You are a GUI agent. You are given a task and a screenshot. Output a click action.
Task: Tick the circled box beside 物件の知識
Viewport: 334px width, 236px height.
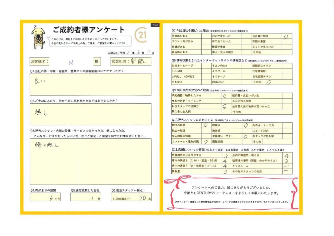[x=206, y=125]
